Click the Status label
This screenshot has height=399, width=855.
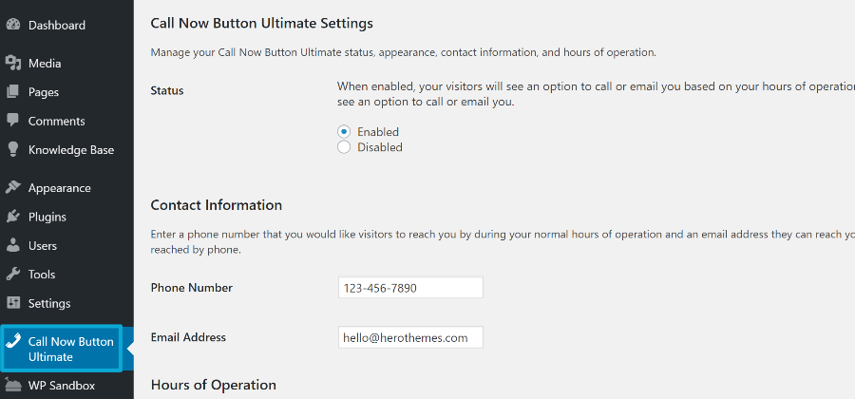[167, 90]
